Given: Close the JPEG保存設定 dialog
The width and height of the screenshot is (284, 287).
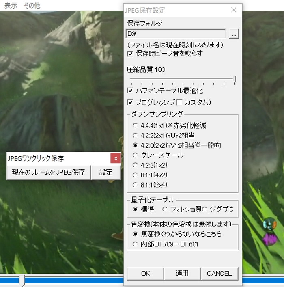Looking at the screenshot, I should click(234, 10).
